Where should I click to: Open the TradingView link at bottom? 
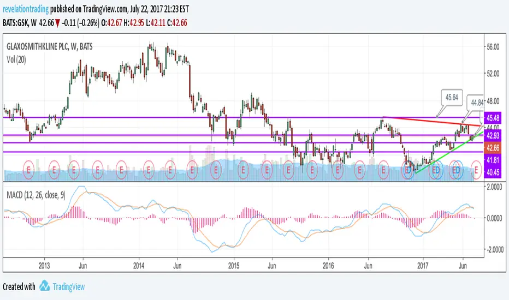68,287
